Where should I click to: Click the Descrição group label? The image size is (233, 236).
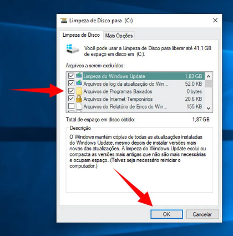[80, 128]
